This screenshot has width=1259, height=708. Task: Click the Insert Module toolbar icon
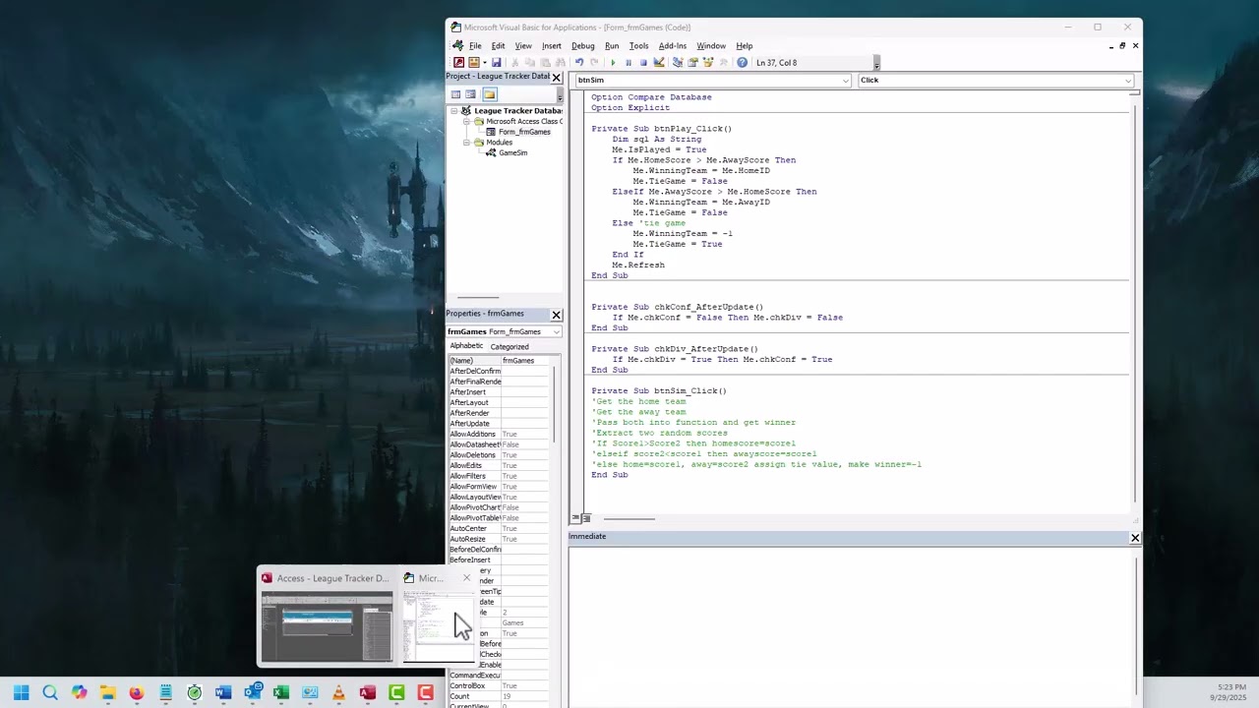point(473,63)
